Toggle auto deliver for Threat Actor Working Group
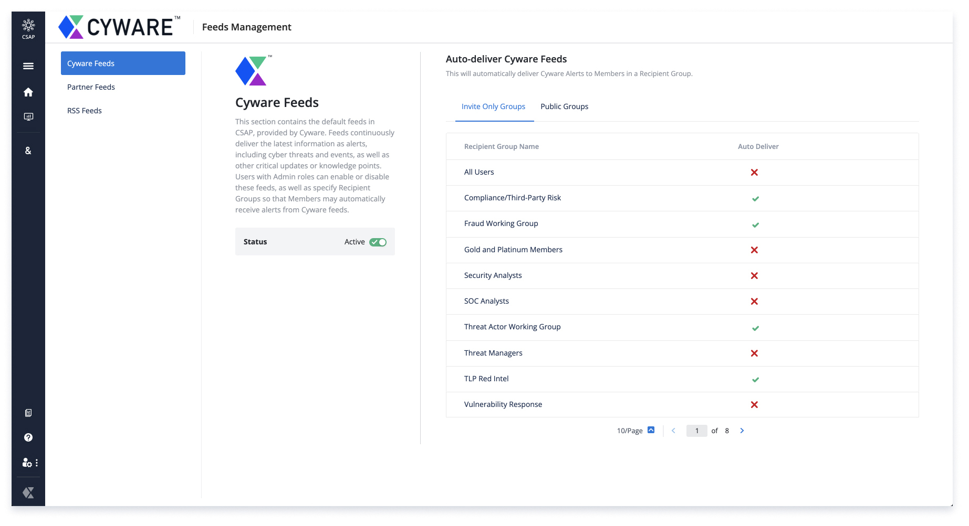This screenshot has height=526, width=969. pos(755,328)
